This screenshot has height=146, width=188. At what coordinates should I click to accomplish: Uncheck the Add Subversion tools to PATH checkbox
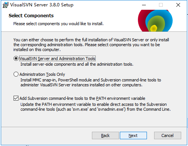pos(16,98)
